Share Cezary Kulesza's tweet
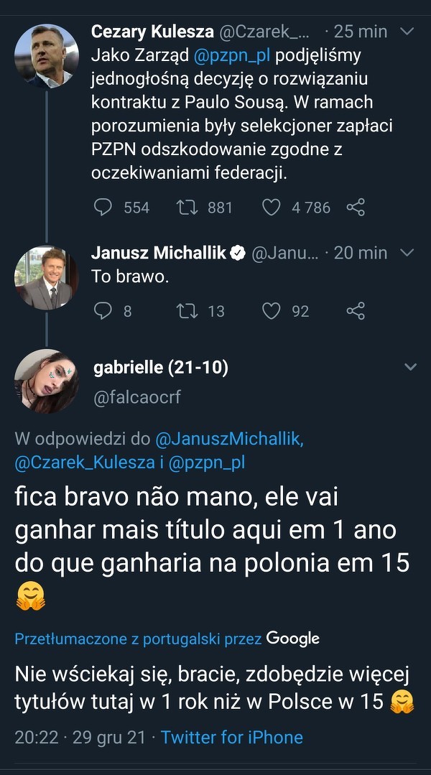The height and width of the screenshot is (775, 431). 356,208
